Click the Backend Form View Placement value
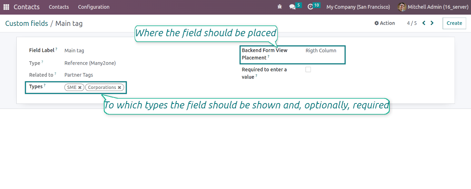 (x=321, y=50)
